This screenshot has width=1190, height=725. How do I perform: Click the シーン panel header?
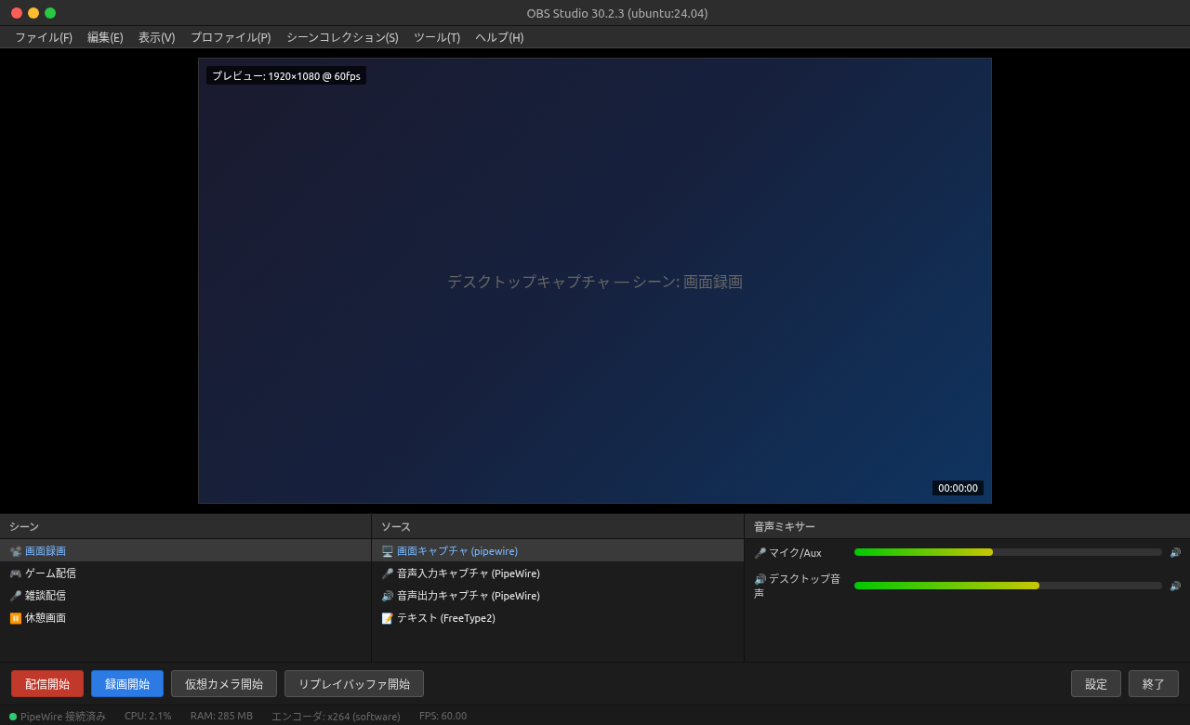pyautogui.click(x=186, y=527)
